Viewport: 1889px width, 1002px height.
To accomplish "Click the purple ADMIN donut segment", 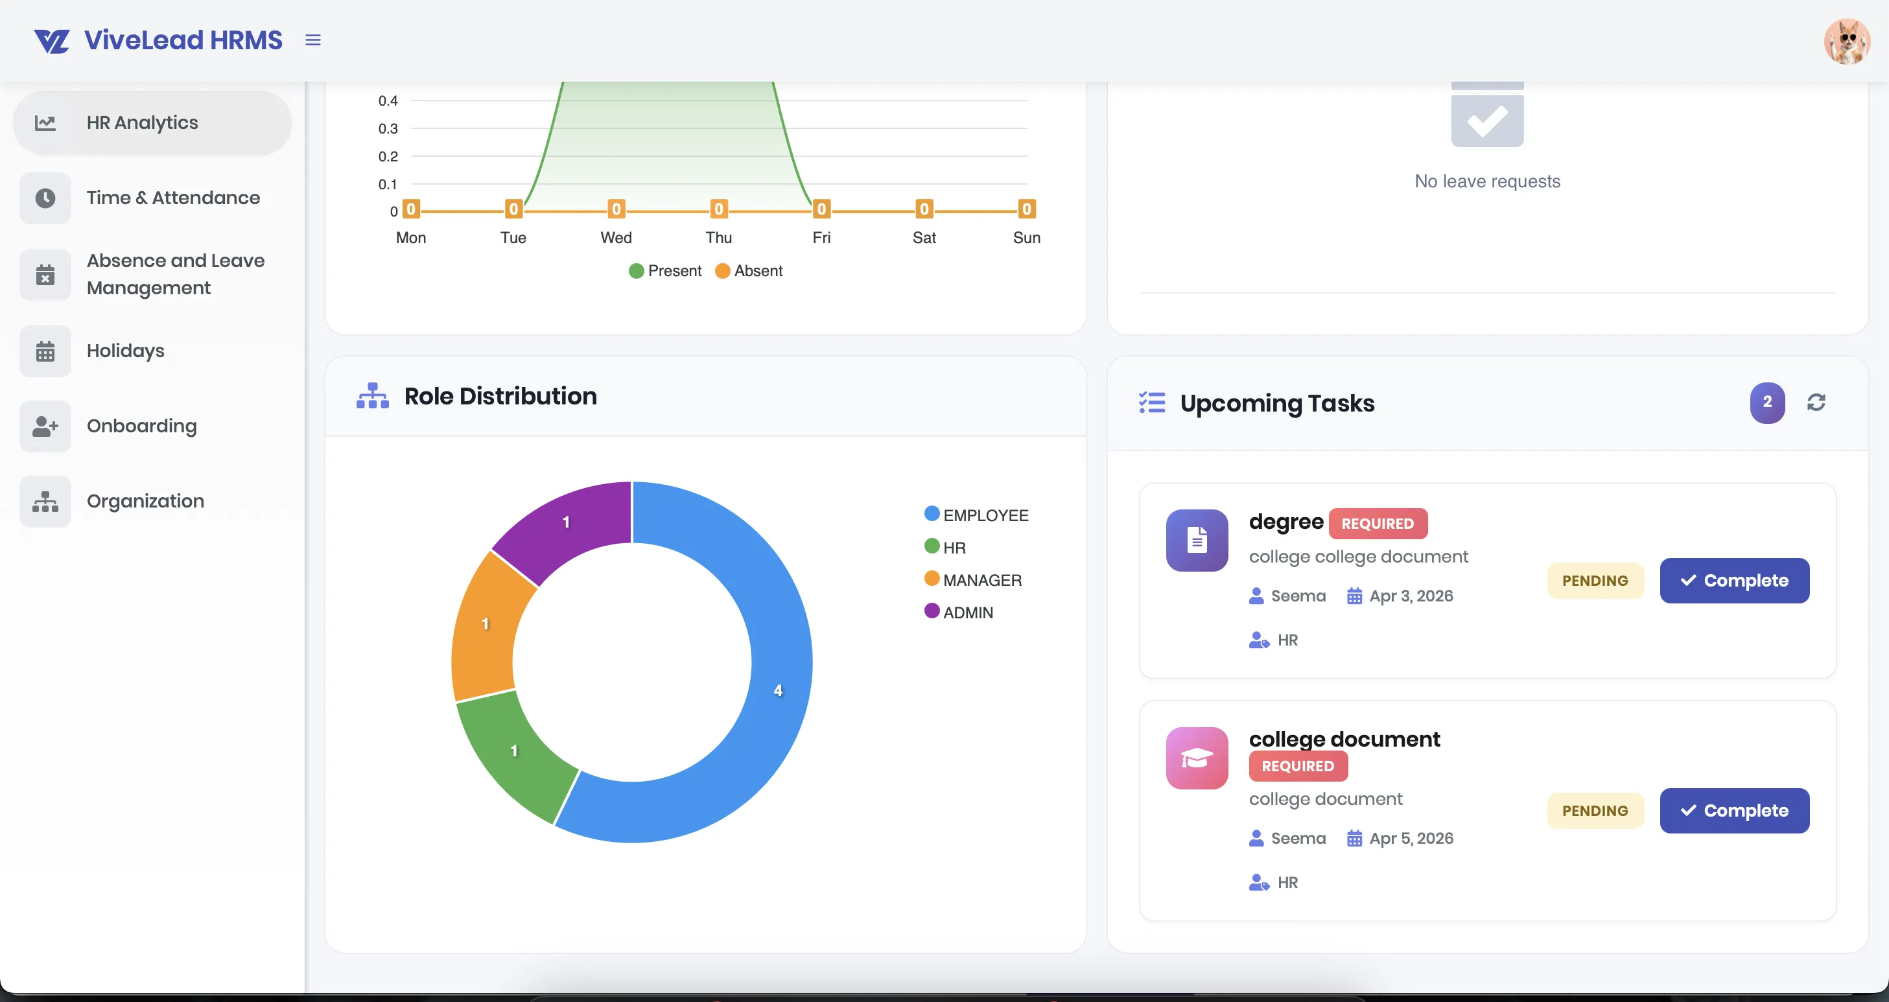I will tap(565, 522).
